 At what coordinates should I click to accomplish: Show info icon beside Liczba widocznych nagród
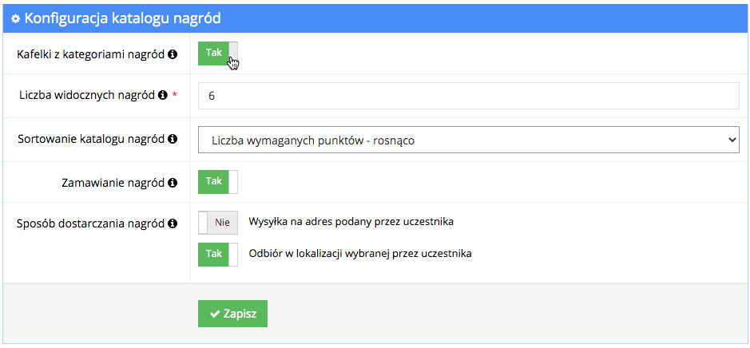[x=163, y=95]
